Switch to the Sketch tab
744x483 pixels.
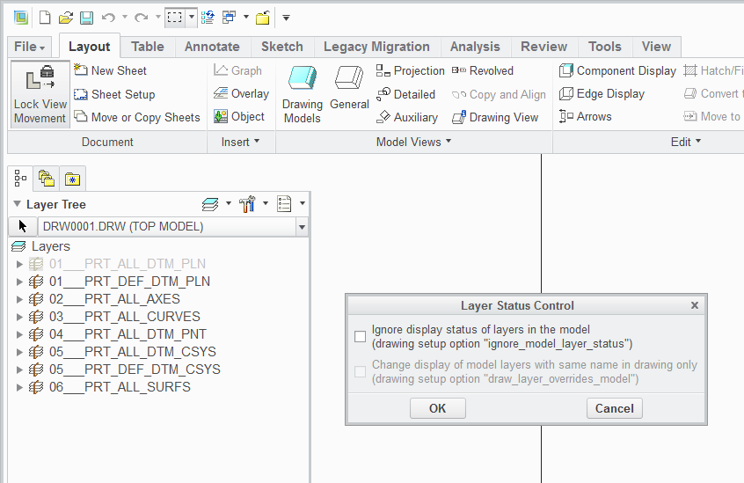pos(281,47)
